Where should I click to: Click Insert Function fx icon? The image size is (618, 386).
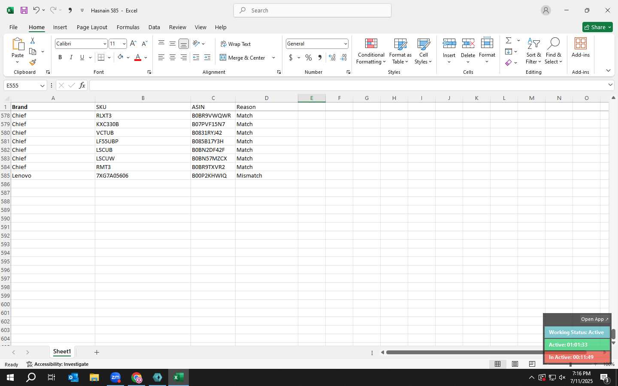click(82, 85)
